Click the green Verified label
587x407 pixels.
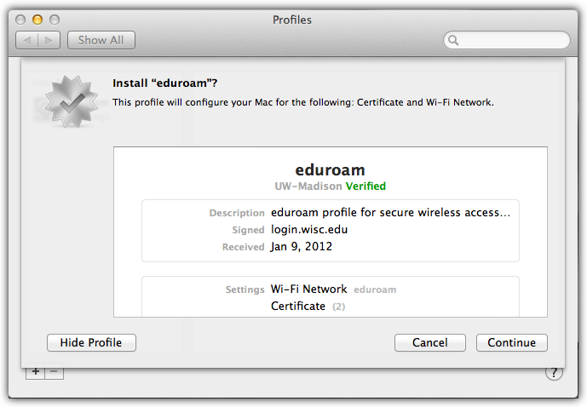pyautogui.click(x=365, y=186)
